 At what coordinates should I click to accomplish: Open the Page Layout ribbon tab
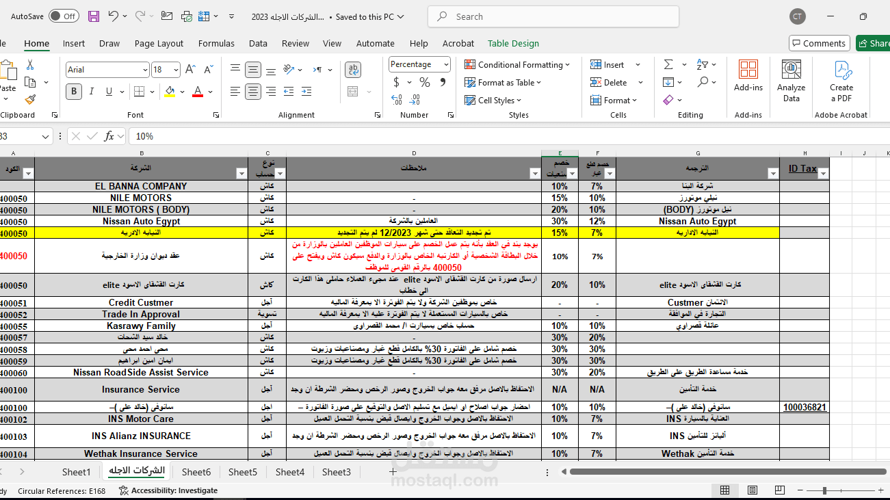159,43
